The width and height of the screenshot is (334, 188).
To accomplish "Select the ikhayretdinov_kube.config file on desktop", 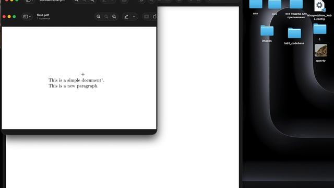I will (x=319, y=6).
